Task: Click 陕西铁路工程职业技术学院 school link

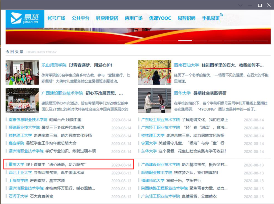Action: (164, 188)
